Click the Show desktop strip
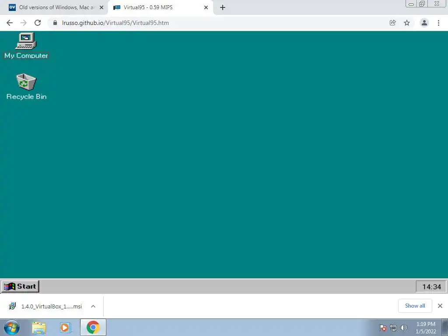The height and width of the screenshot is (336, 448). [444, 327]
